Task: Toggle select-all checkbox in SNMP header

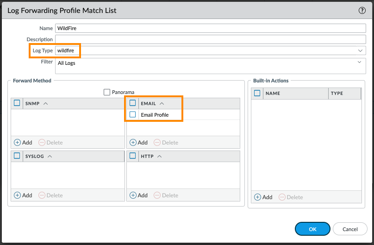Action: 17,103
